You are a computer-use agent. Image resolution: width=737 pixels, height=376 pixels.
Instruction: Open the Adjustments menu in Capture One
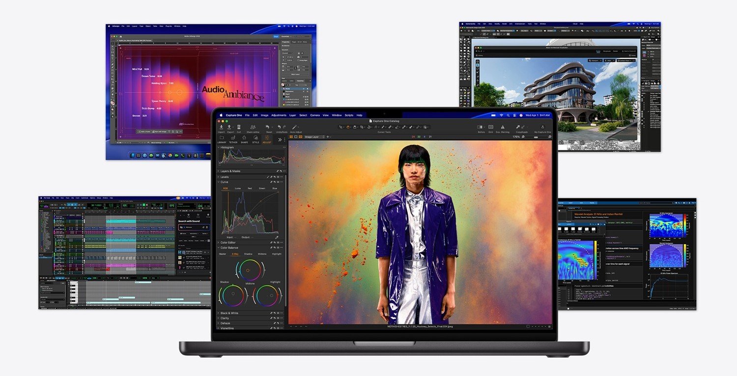(279, 115)
